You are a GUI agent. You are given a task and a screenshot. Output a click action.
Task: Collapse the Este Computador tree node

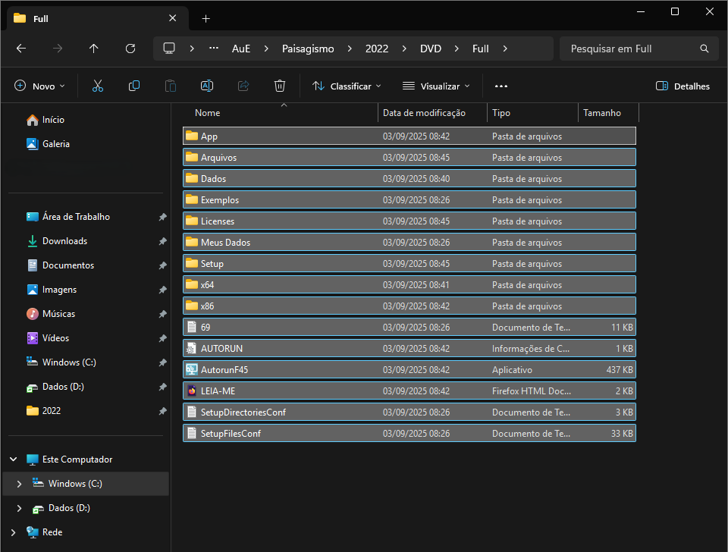click(x=14, y=459)
